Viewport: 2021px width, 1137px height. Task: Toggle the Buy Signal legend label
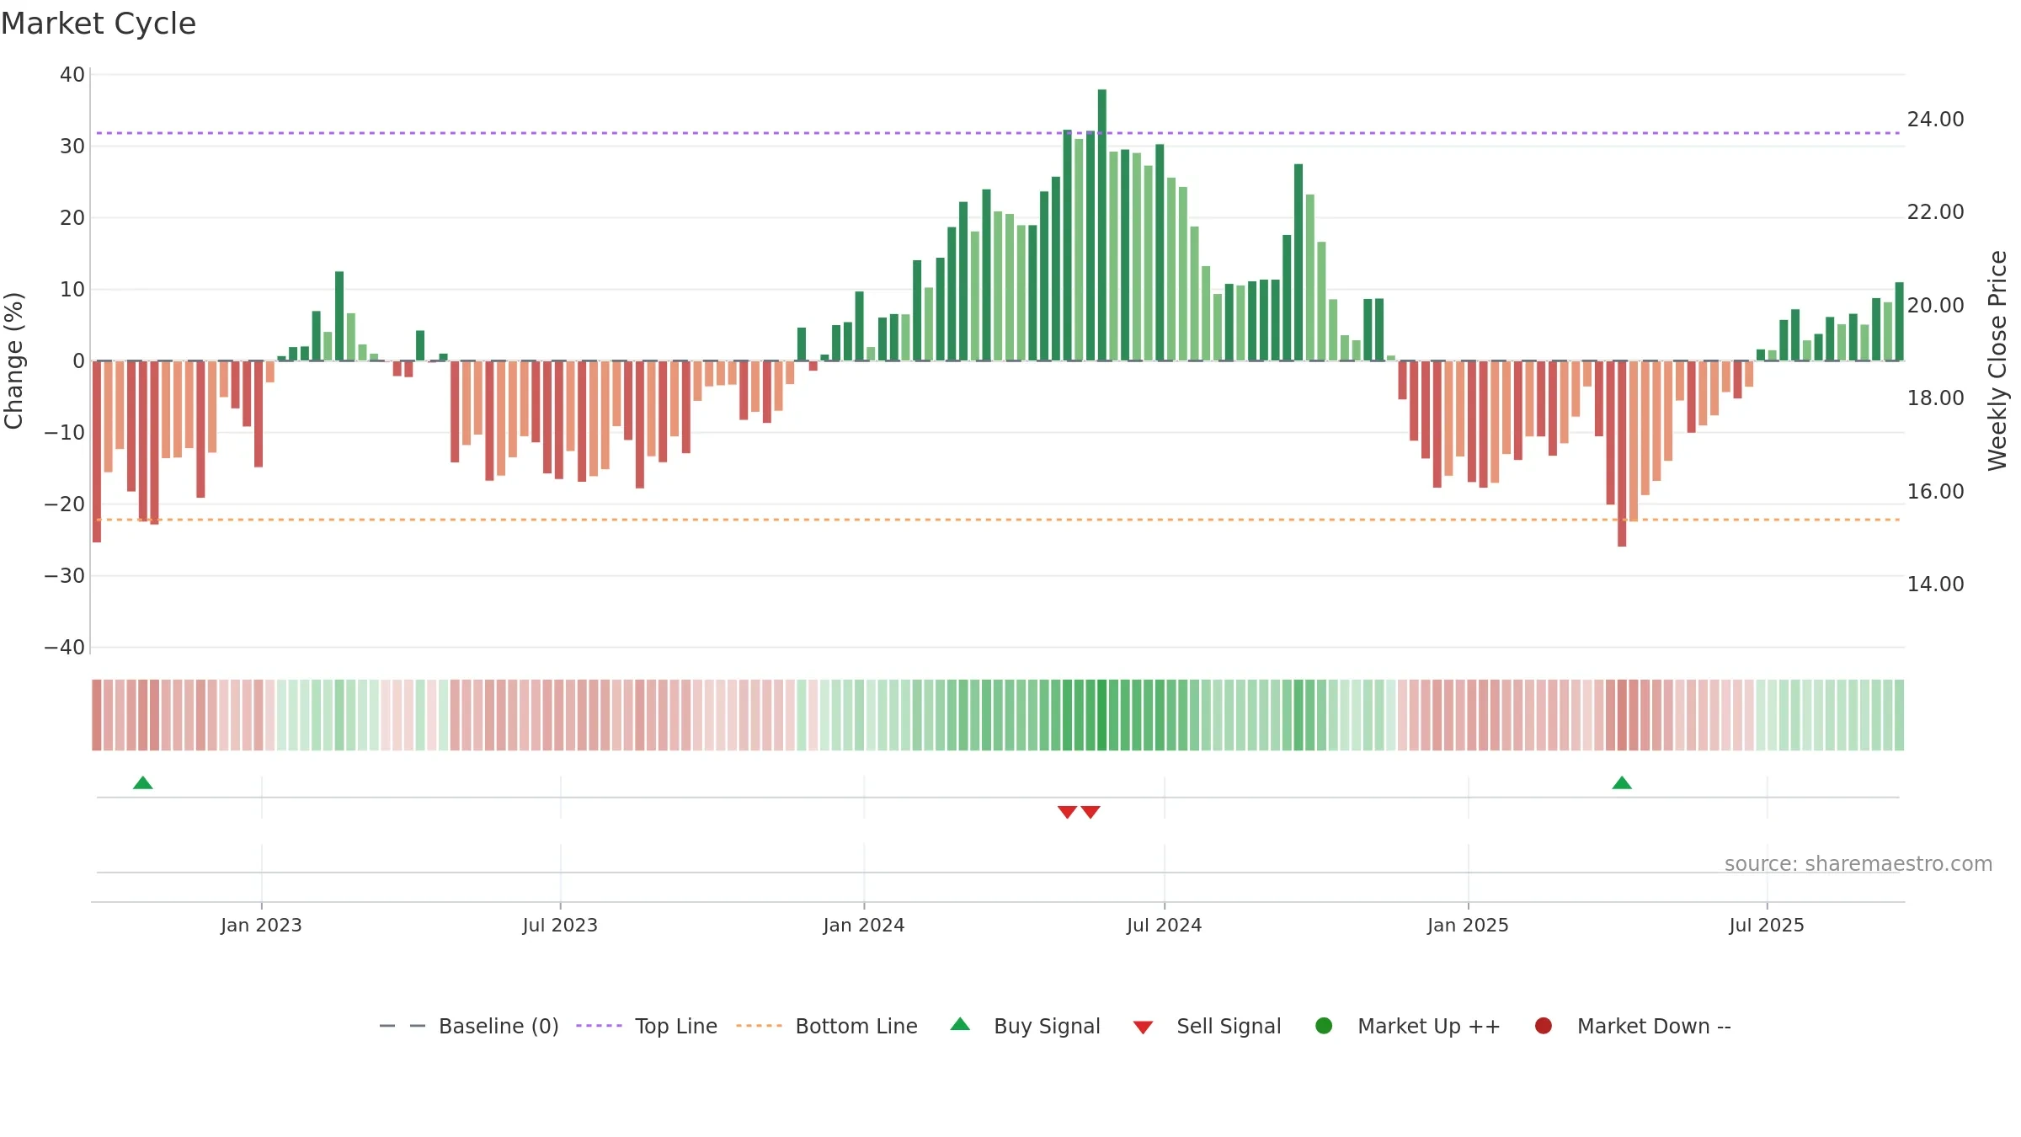[1047, 1026]
